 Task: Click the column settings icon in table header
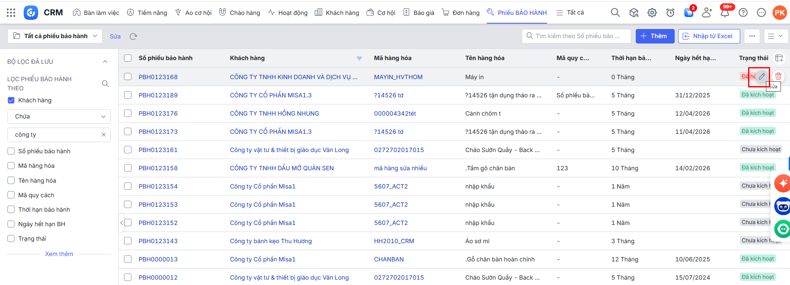[x=779, y=58]
